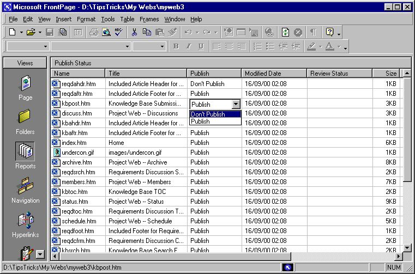Click the Print toolbar icon

pos(93,32)
